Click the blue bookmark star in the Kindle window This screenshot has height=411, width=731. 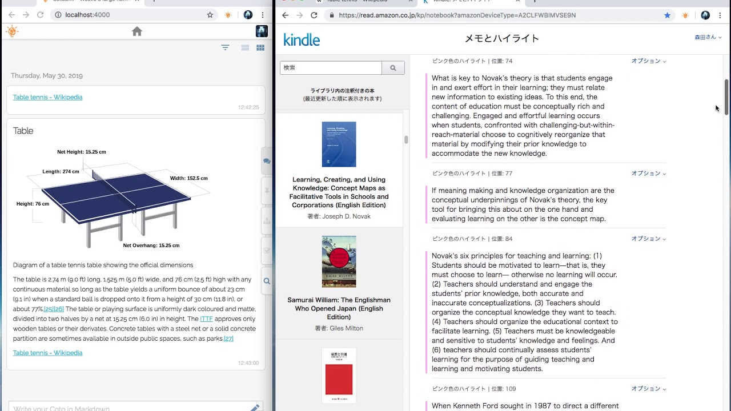667,15
